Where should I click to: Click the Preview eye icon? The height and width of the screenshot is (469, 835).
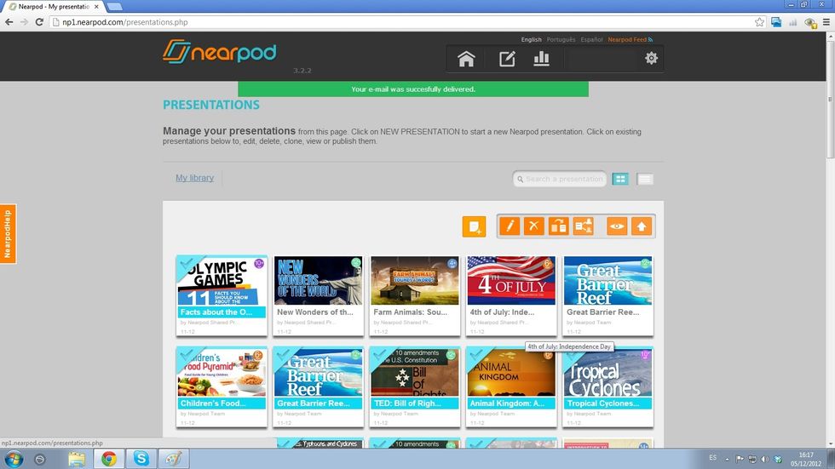click(617, 226)
